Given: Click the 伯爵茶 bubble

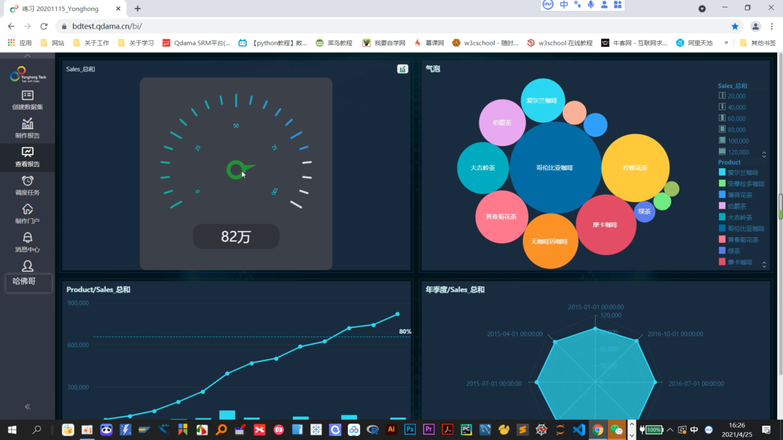Looking at the screenshot, I should [x=502, y=123].
